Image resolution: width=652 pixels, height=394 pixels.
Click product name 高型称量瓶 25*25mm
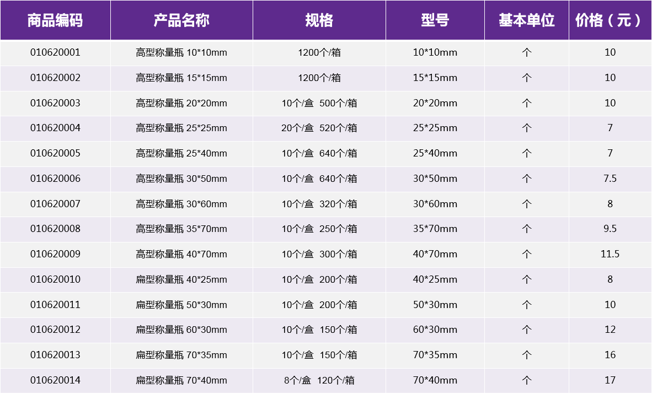181,128
